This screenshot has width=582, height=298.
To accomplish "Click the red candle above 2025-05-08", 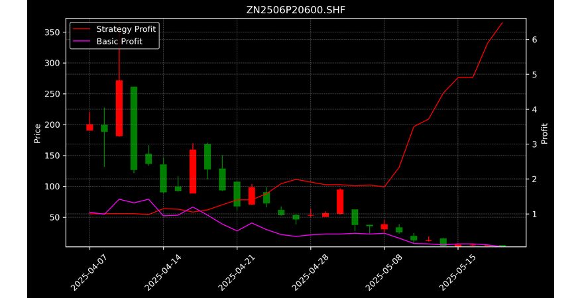I will pyautogui.click(x=384, y=227).
